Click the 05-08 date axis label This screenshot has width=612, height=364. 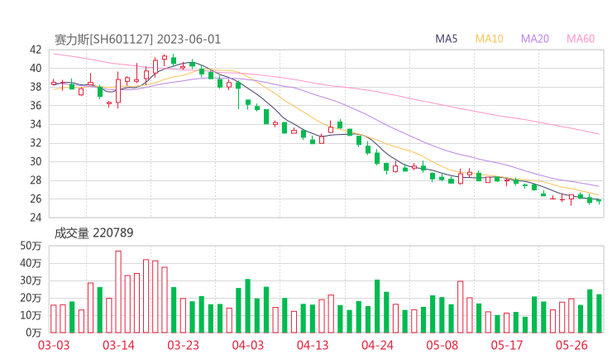[442, 345]
